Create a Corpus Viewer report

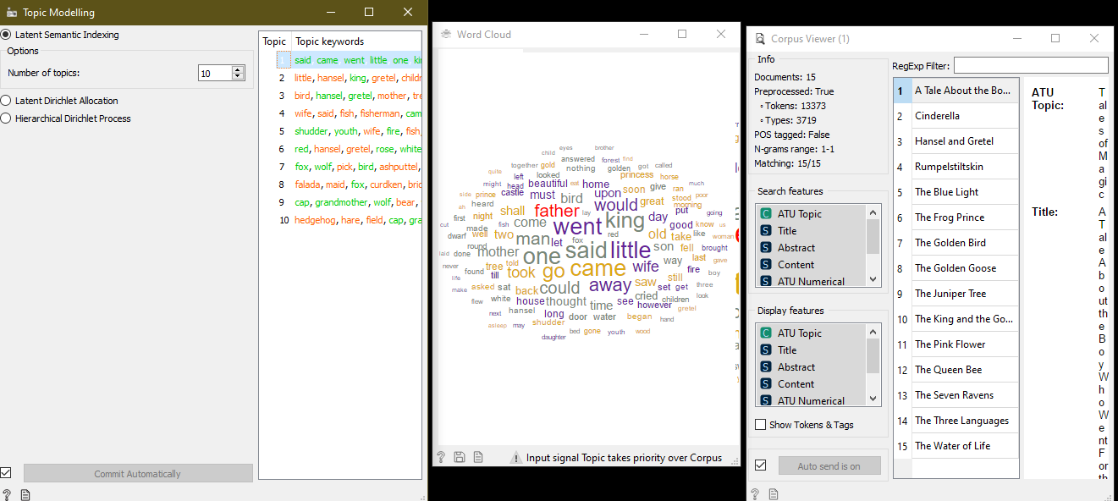pos(773,493)
